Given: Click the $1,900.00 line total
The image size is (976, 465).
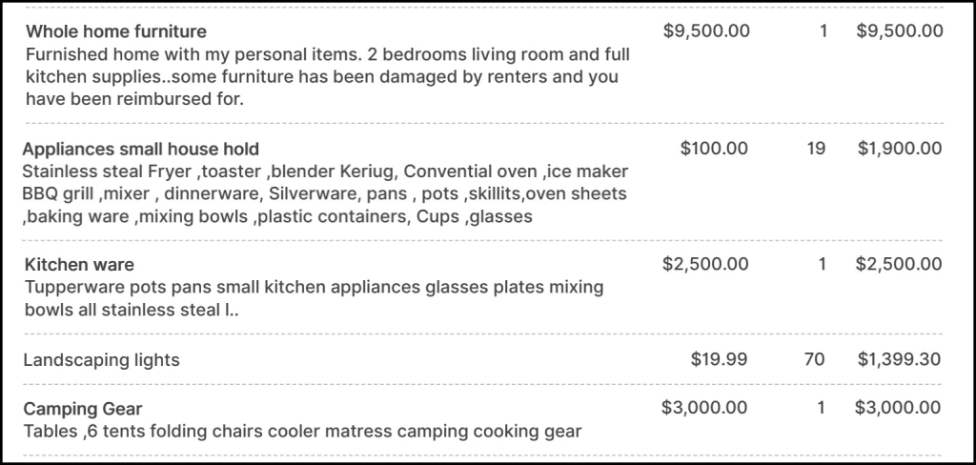Looking at the screenshot, I should point(900,149).
